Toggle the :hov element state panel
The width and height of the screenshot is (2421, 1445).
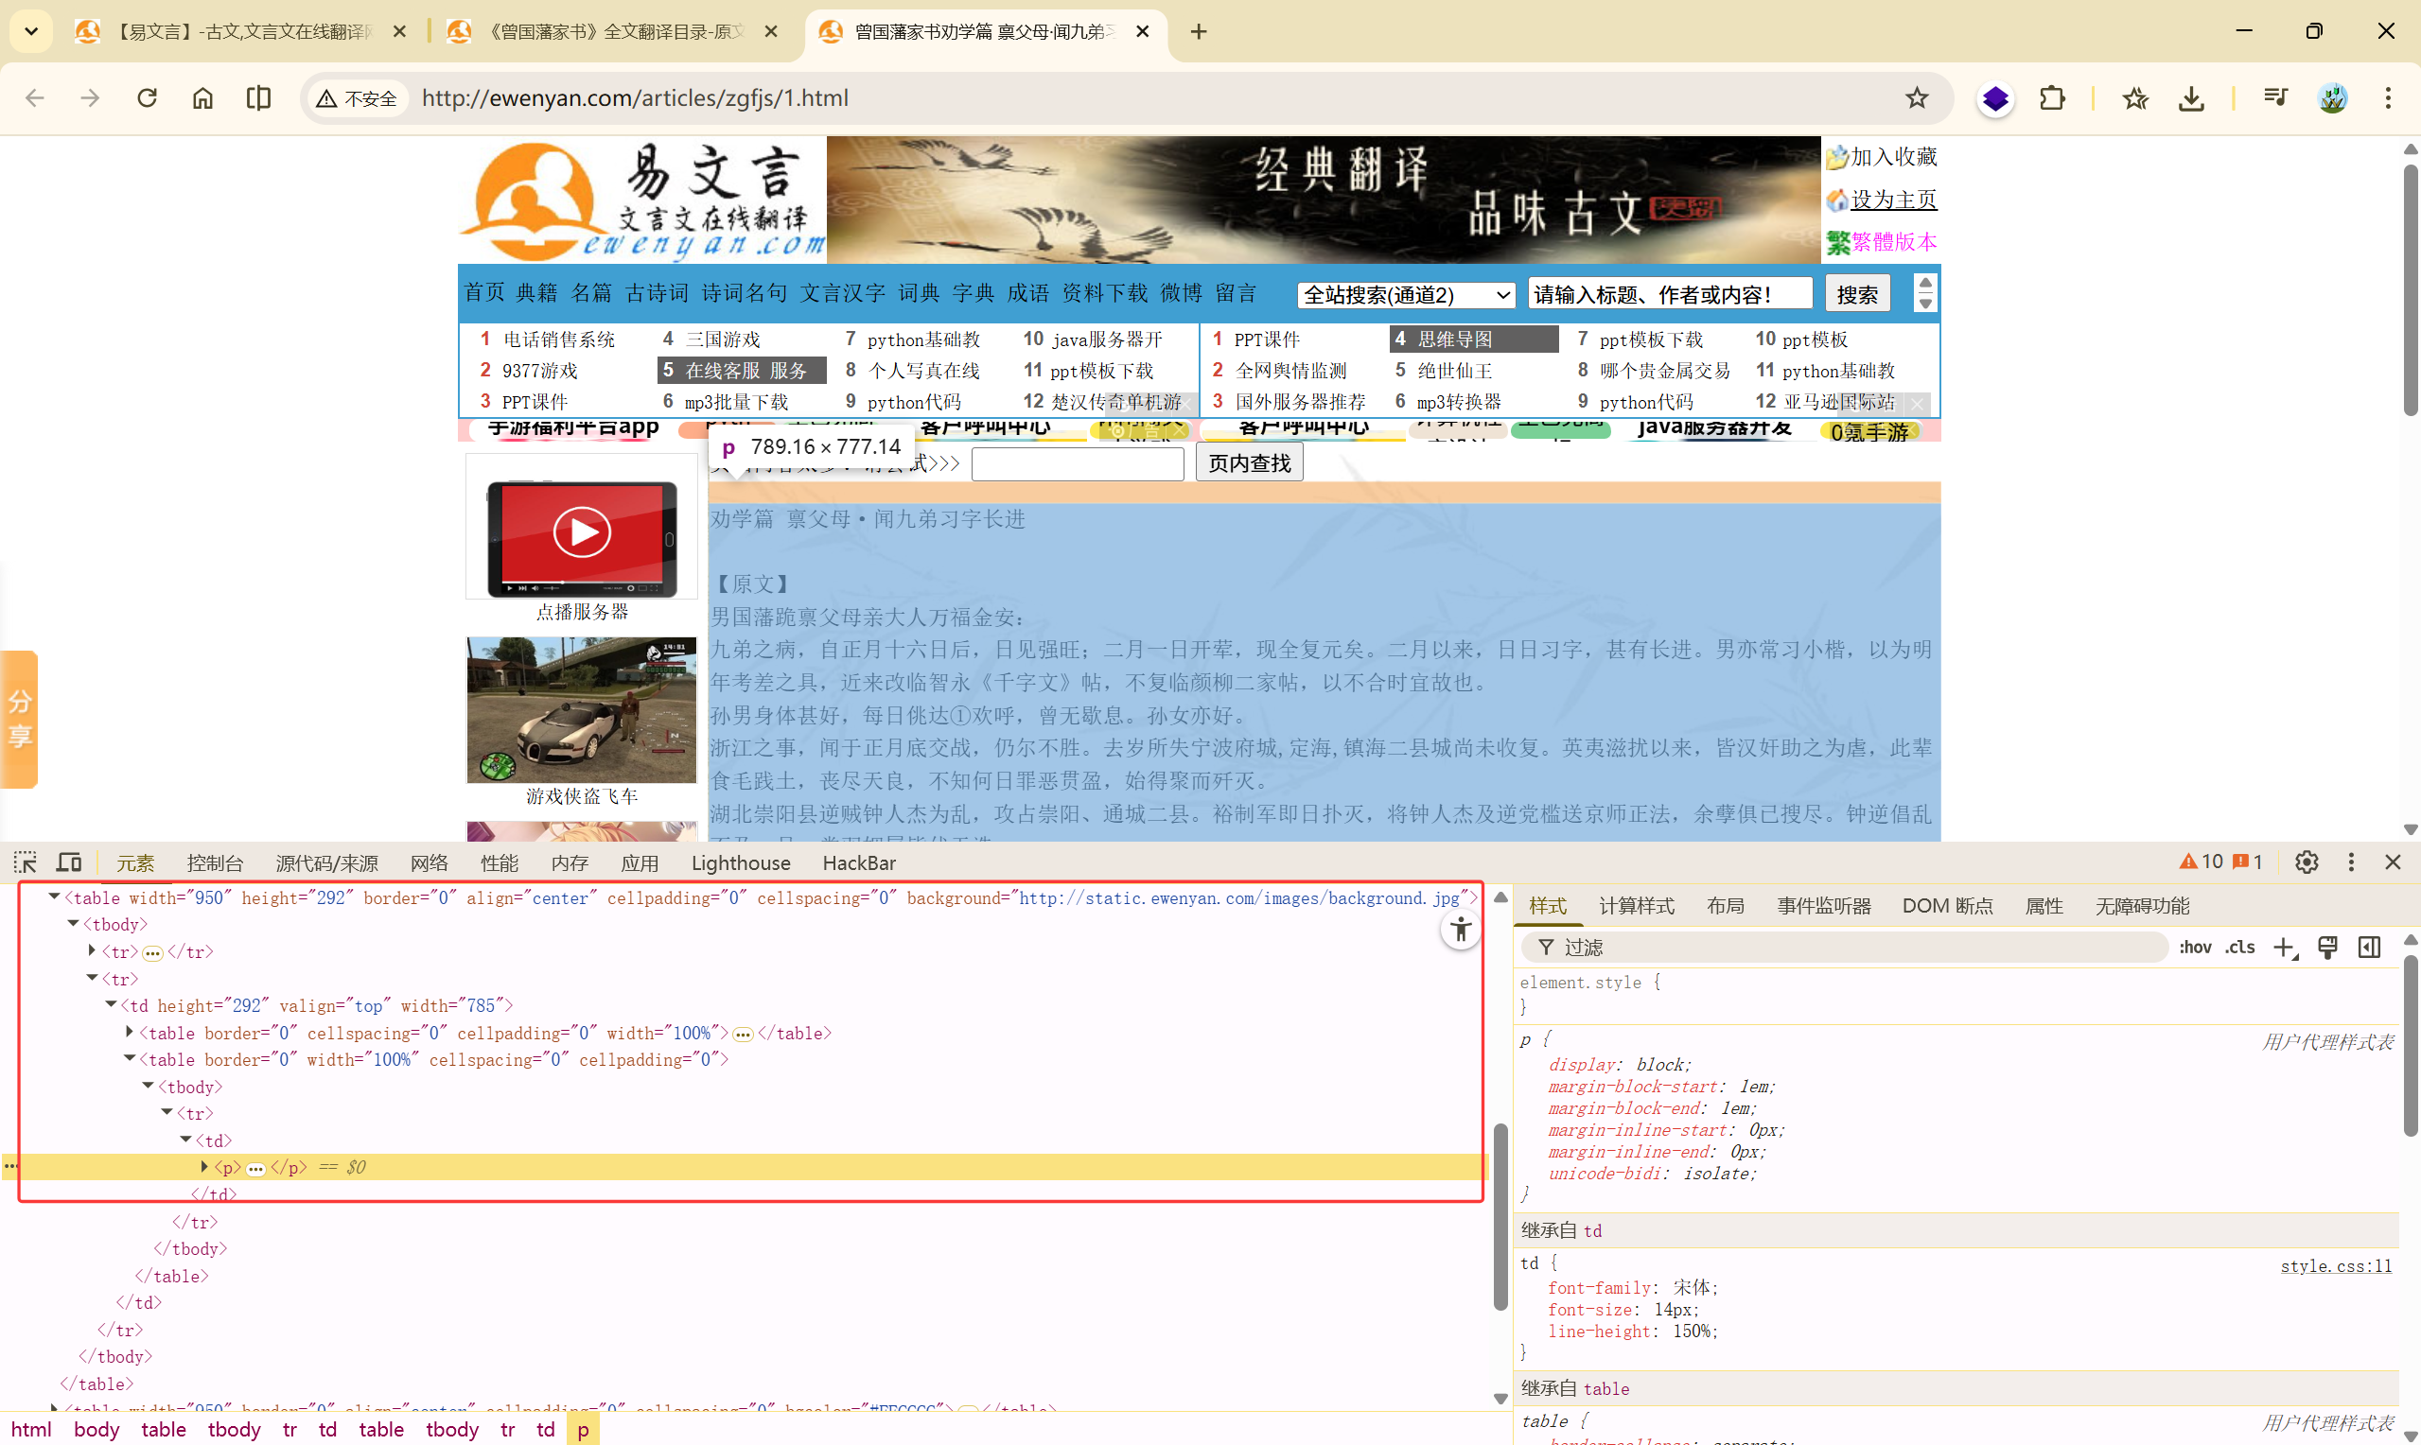2195,948
